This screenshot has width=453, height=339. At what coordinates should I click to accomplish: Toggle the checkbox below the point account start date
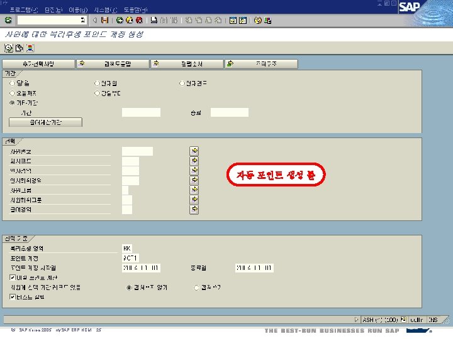[x=13, y=277]
